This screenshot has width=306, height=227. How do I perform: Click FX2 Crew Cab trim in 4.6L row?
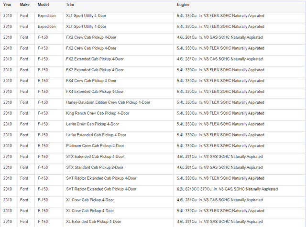click(91, 37)
